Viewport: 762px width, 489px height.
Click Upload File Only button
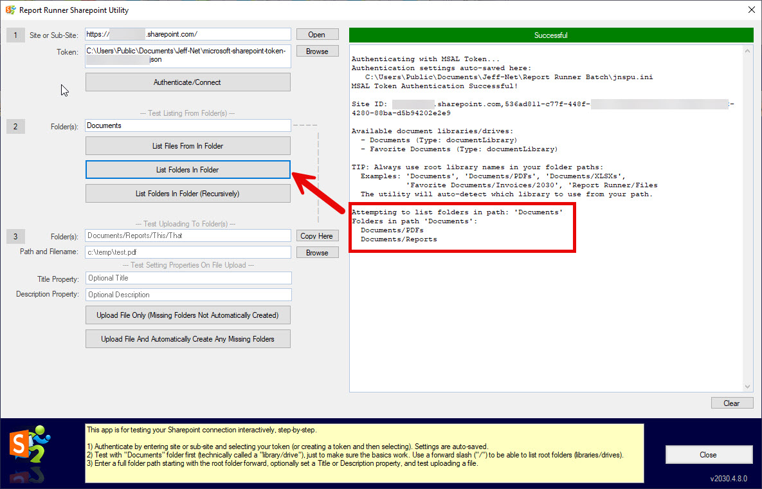tap(188, 315)
